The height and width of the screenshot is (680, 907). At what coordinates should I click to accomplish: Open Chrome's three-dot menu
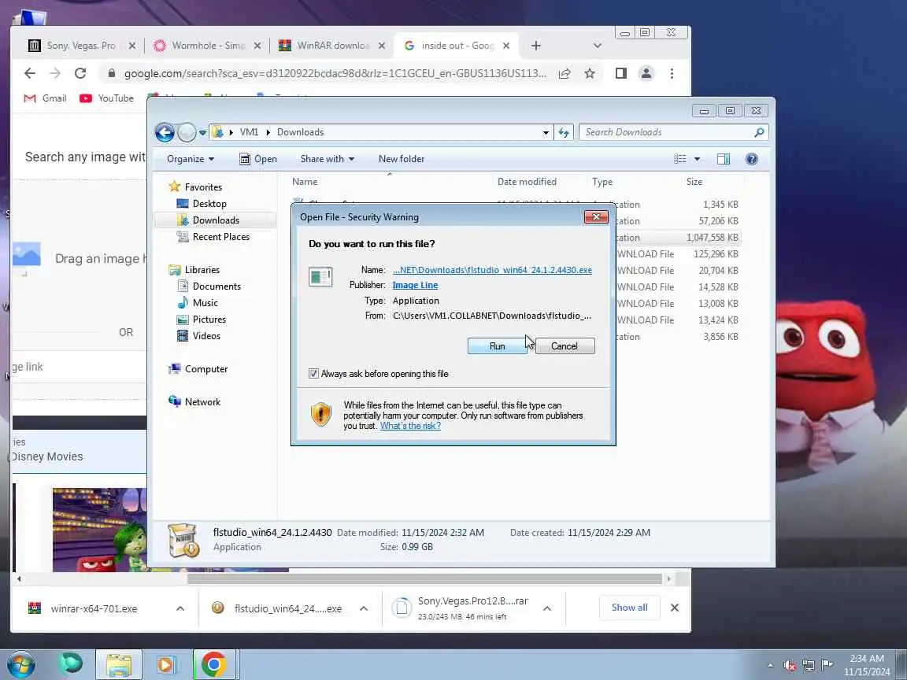(x=672, y=73)
